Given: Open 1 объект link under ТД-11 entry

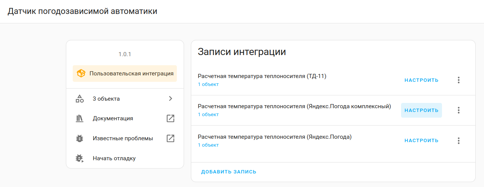Looking at the screenshot, I should point(208,84).
